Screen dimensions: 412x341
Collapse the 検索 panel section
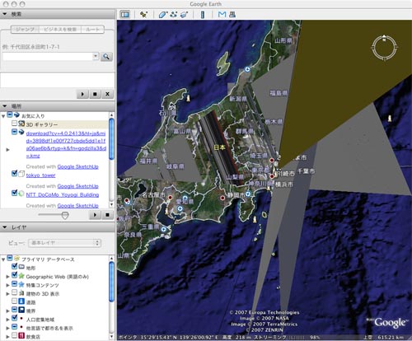5,14
